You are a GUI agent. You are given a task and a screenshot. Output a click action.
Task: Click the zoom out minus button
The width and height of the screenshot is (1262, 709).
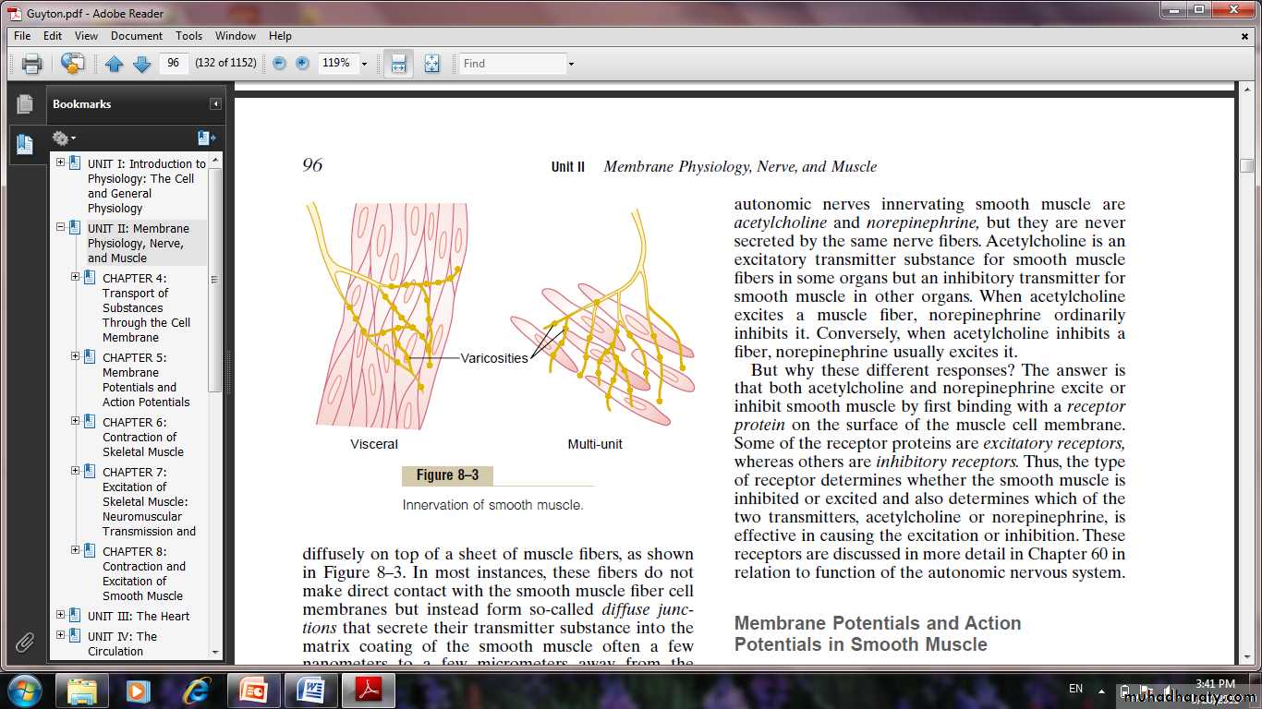pos(279,64)
